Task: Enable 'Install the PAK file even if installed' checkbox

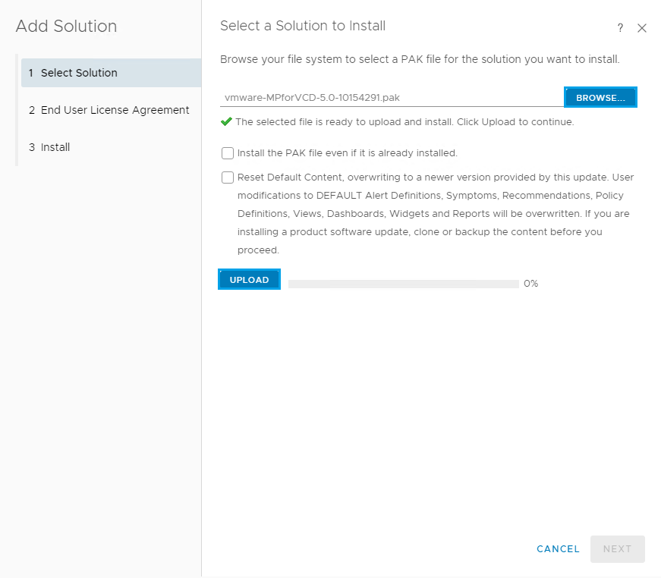Action: [x=228, y=153]
